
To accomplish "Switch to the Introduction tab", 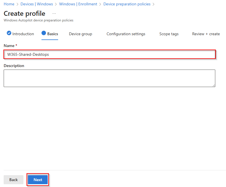I will point(23,34).
